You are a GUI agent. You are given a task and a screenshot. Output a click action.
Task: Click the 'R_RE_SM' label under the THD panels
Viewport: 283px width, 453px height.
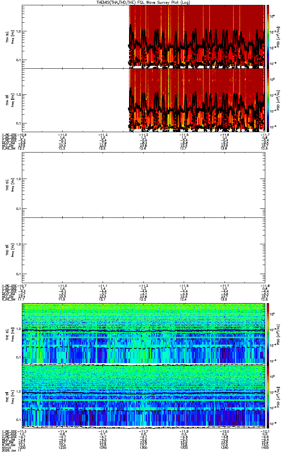9,299
